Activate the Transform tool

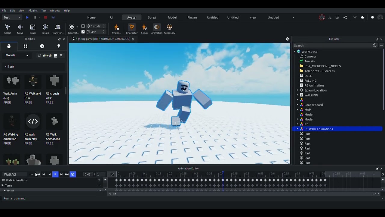tap(58, 29)
